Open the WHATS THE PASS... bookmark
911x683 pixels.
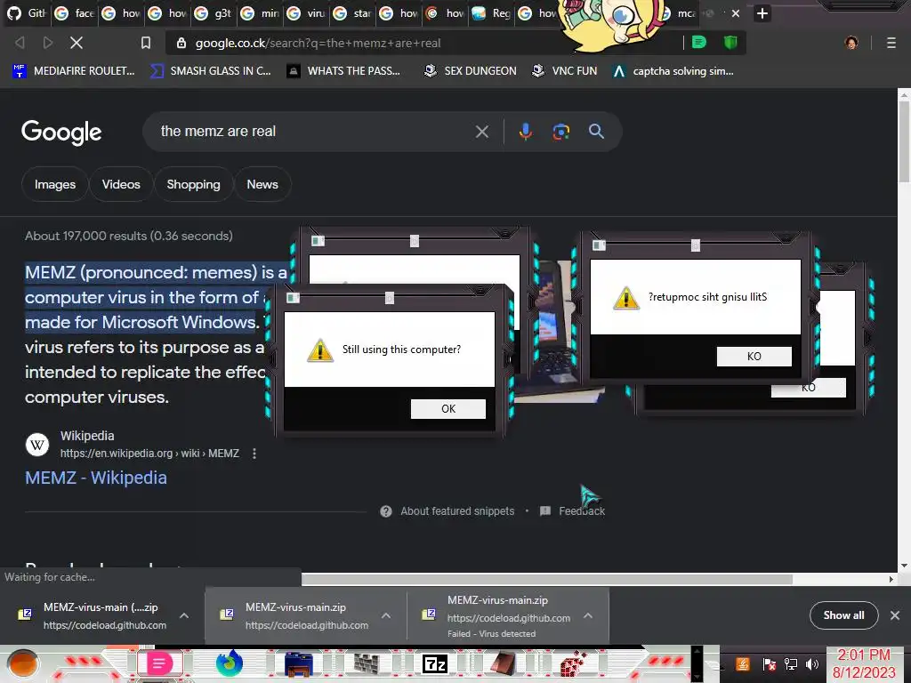tap(343, 71)
